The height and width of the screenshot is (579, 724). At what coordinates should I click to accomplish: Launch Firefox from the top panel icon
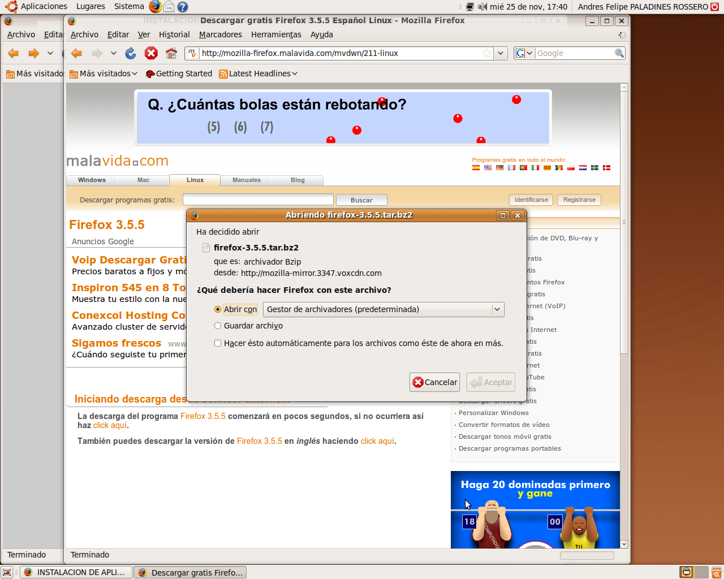[x=155, y=7]
